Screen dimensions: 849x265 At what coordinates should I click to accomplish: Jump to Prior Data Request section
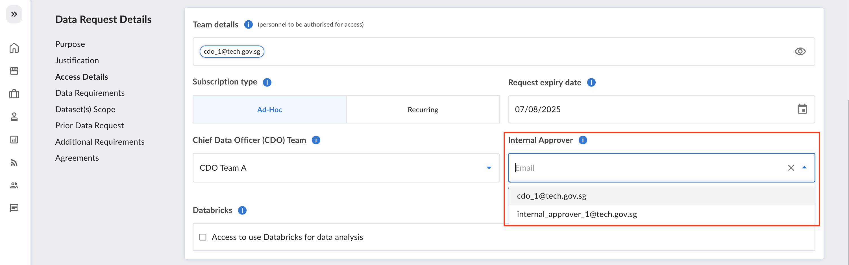(89, 125)
